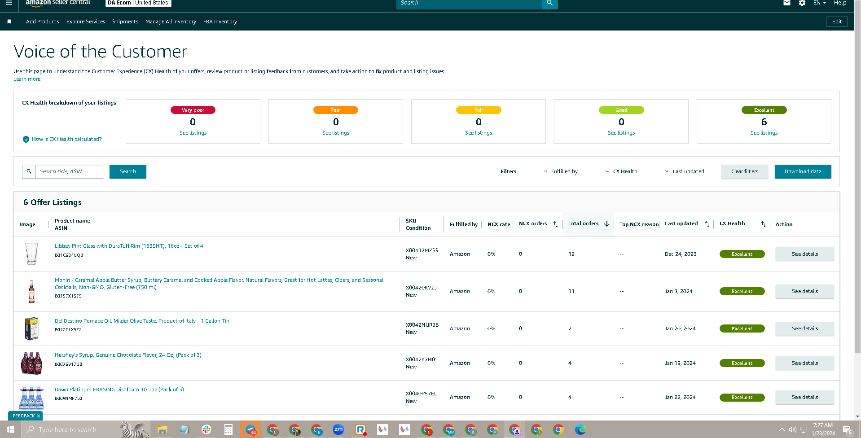The width and height of the screenshot is (861, 438).
Task: Expand the Fulfilled by filter dropdown
Action: pos(561,171)
